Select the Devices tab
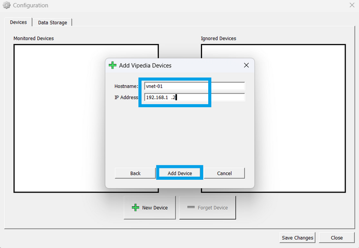 tap(18, 22)
